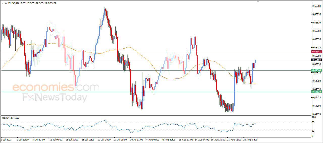Click the OHLC values 0.65116 0.65187 text
The height and width of the screenshot is (143, 323).
30,3
